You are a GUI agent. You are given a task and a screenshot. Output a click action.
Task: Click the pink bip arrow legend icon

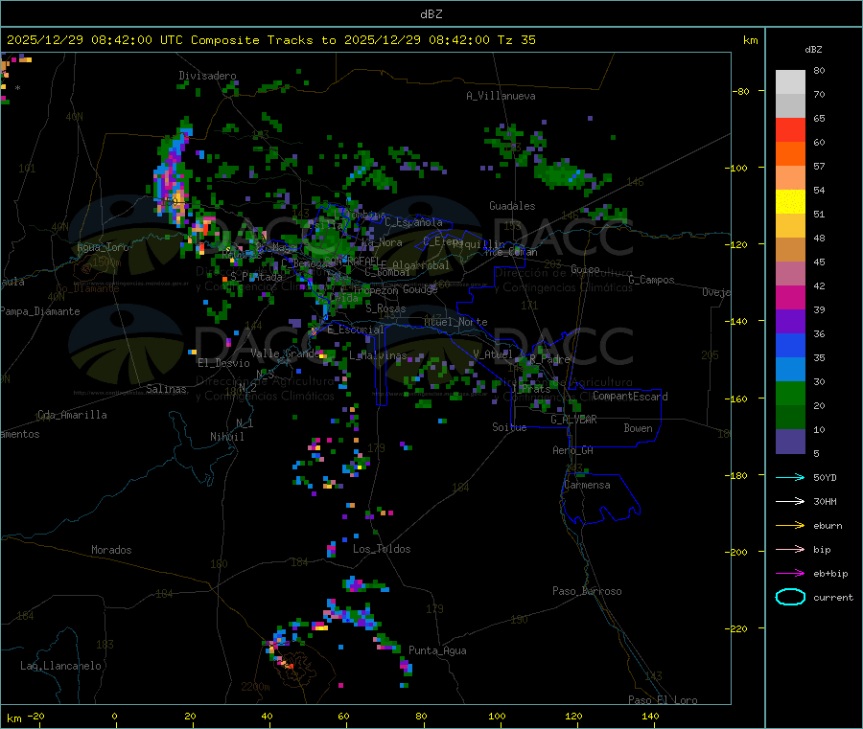(790, 549)
